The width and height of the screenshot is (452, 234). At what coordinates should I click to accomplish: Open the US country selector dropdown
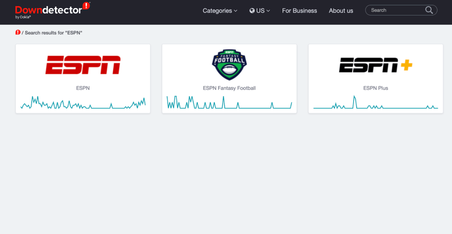tap(260, 11)
